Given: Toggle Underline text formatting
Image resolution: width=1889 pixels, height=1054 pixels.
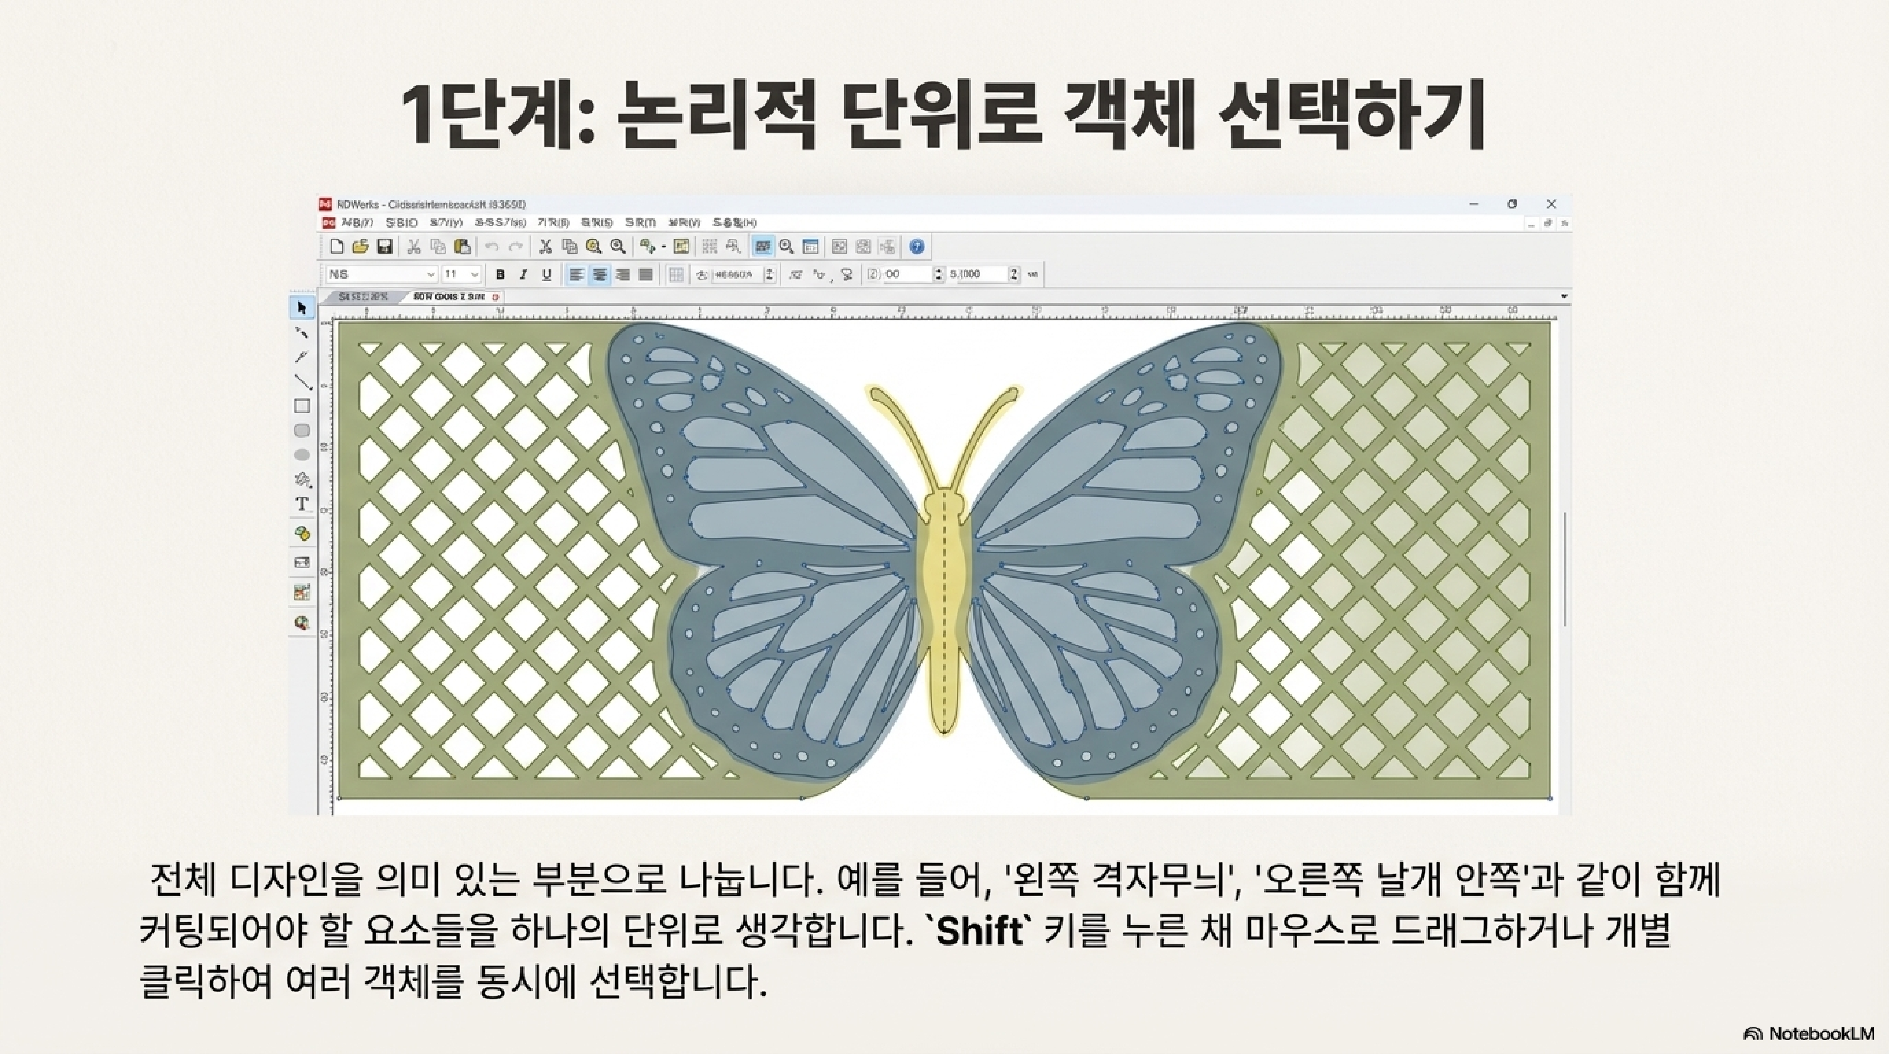Looking at the screenshot, I should pyautogui.click(x=546, y=275).
